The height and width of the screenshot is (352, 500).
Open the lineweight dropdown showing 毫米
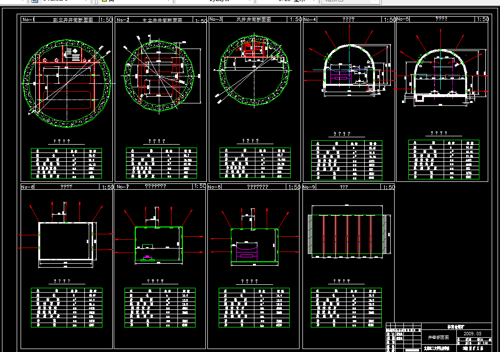(x=287, y=1)
